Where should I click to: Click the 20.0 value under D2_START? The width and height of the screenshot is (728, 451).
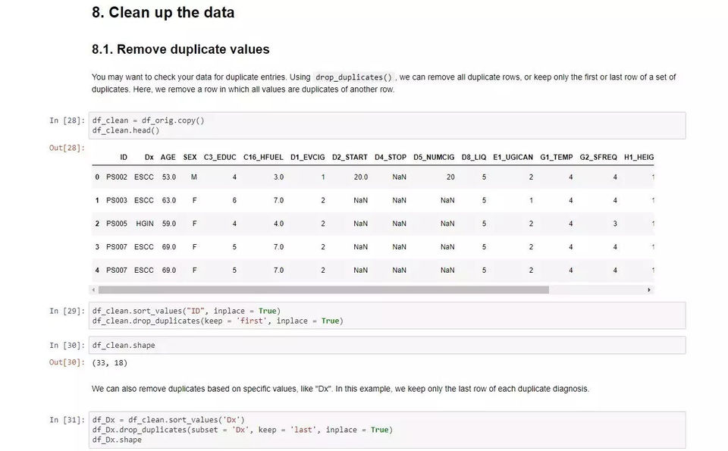361,177
